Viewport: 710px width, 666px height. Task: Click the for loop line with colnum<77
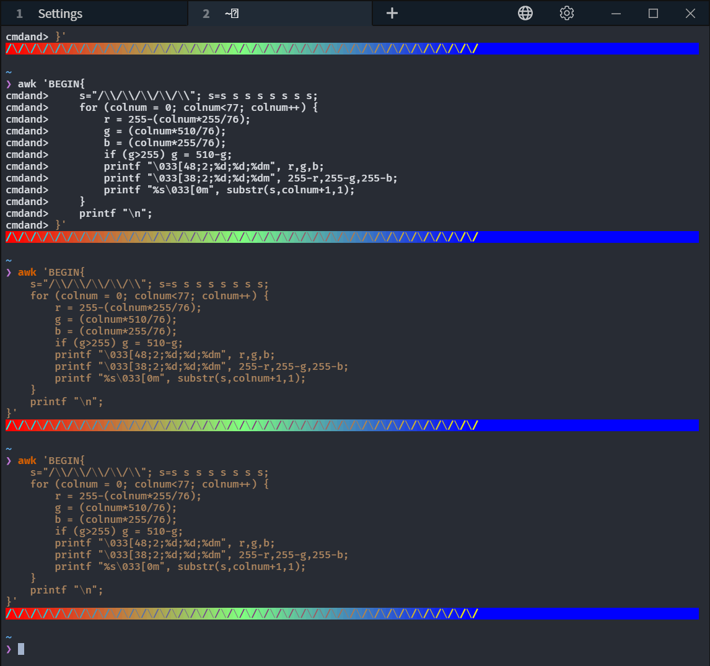pos(149,296)
